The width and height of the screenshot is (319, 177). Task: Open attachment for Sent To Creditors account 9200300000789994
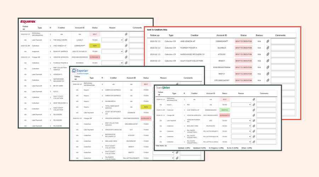pyautogui.click(x=268, y=67)
